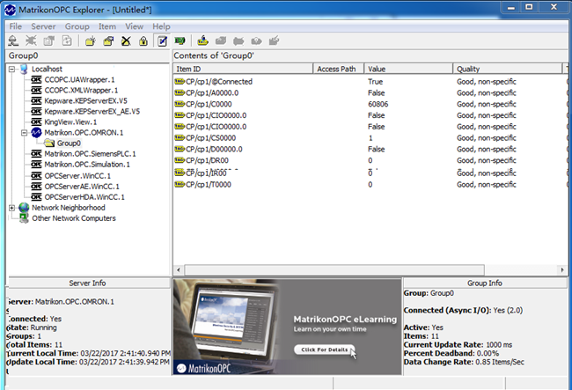This screenshot has width=572, height=390.
Task: Open the Help menu
Action: pyautogui.click(x=161, y=26)
